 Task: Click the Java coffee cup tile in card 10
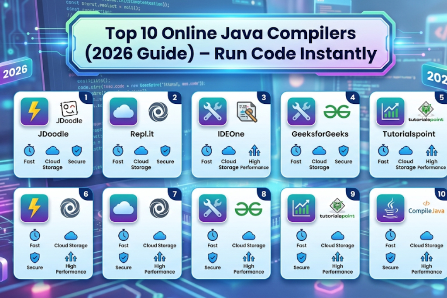pyautogui.click(x=390, y=208)
